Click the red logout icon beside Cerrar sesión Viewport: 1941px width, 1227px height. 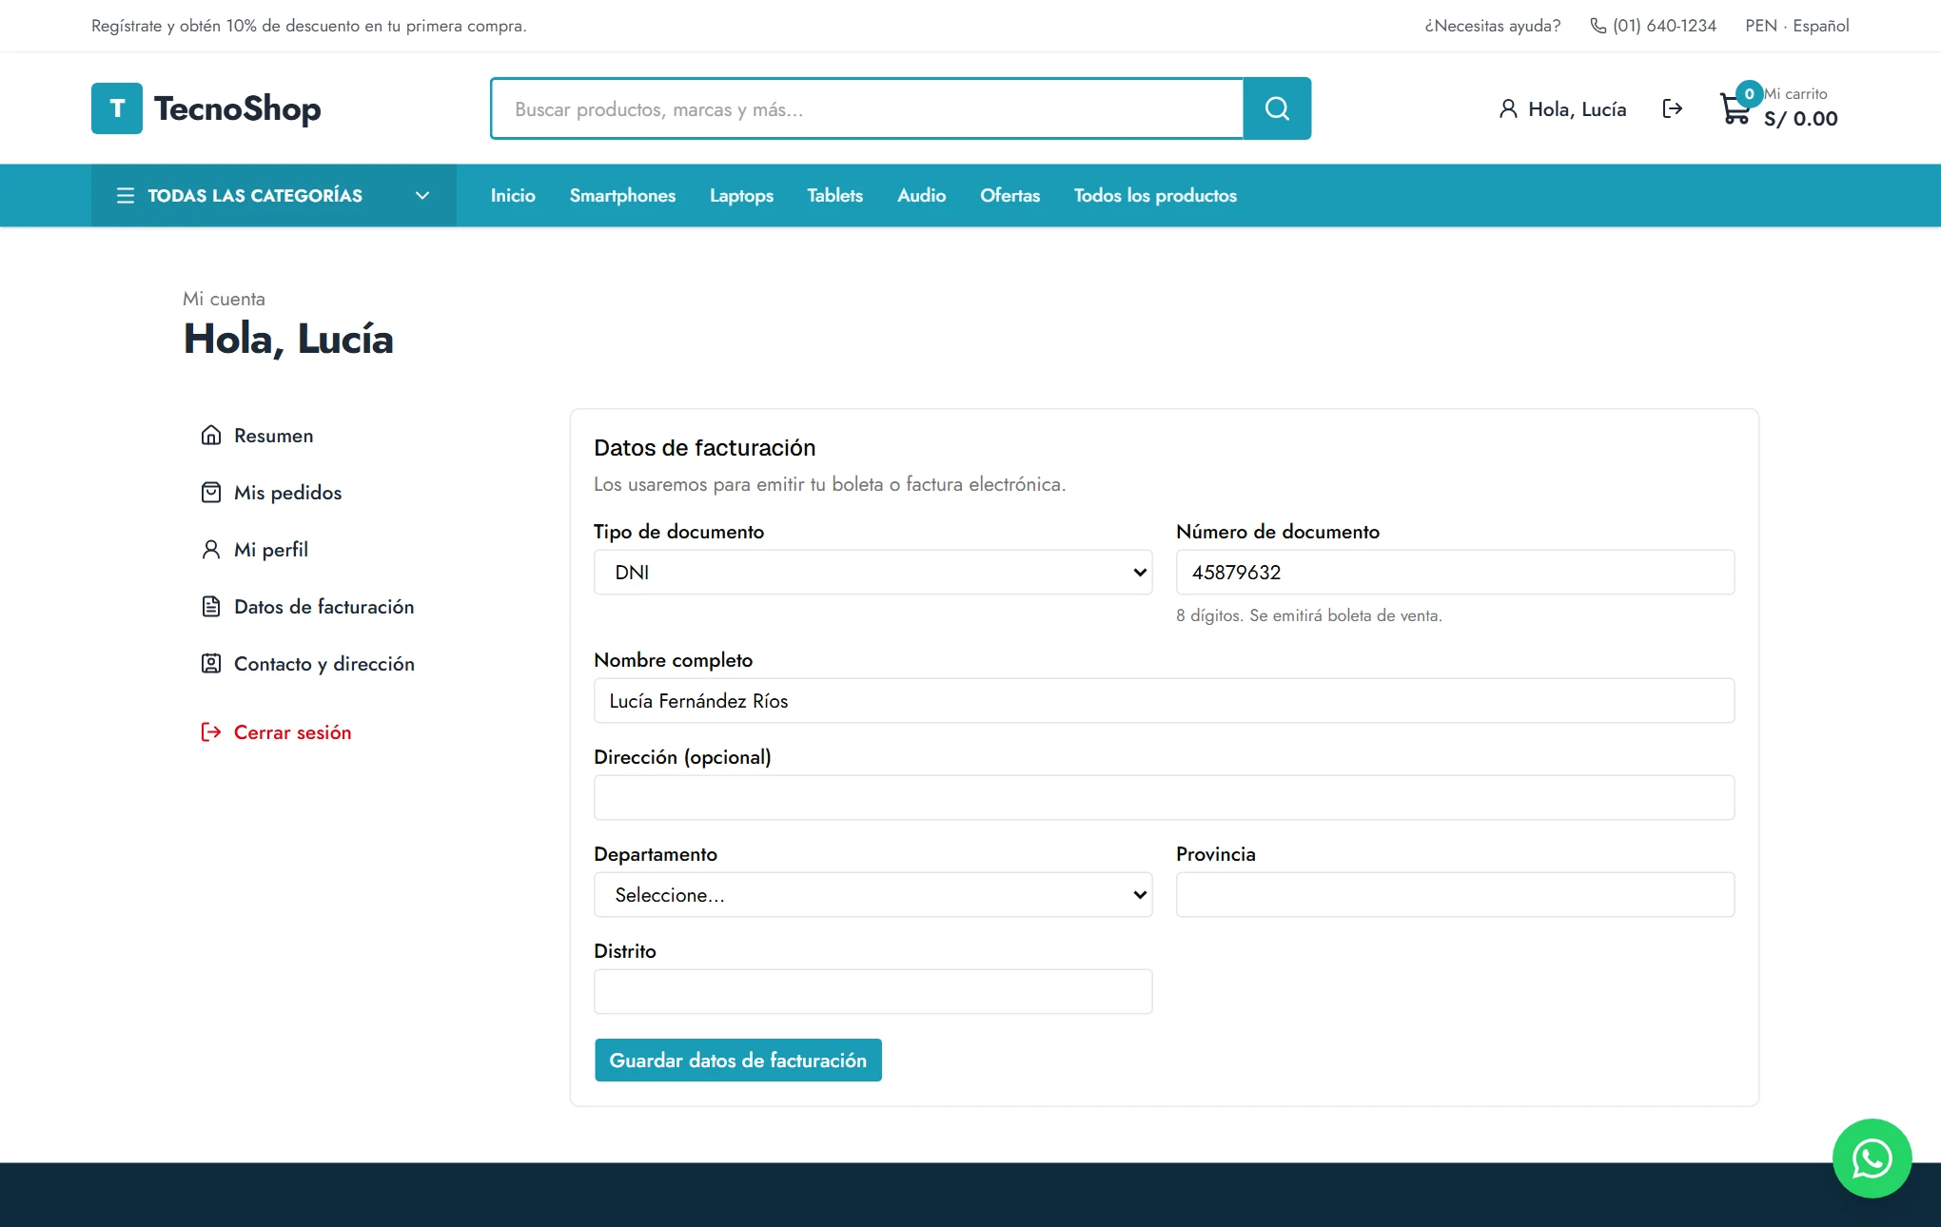[211, 731]
